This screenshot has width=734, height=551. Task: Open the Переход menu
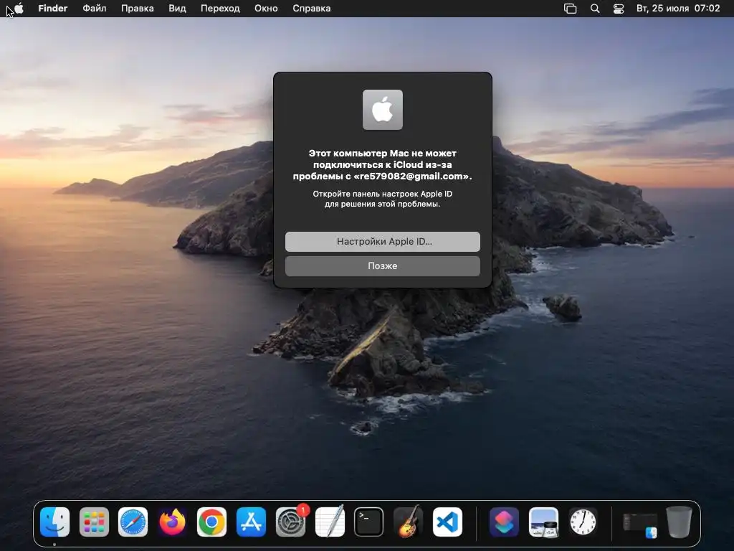220,9
